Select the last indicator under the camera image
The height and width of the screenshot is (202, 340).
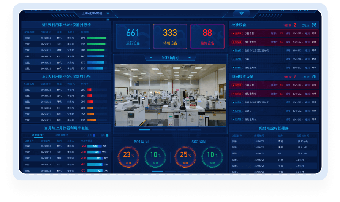(196, 130)
